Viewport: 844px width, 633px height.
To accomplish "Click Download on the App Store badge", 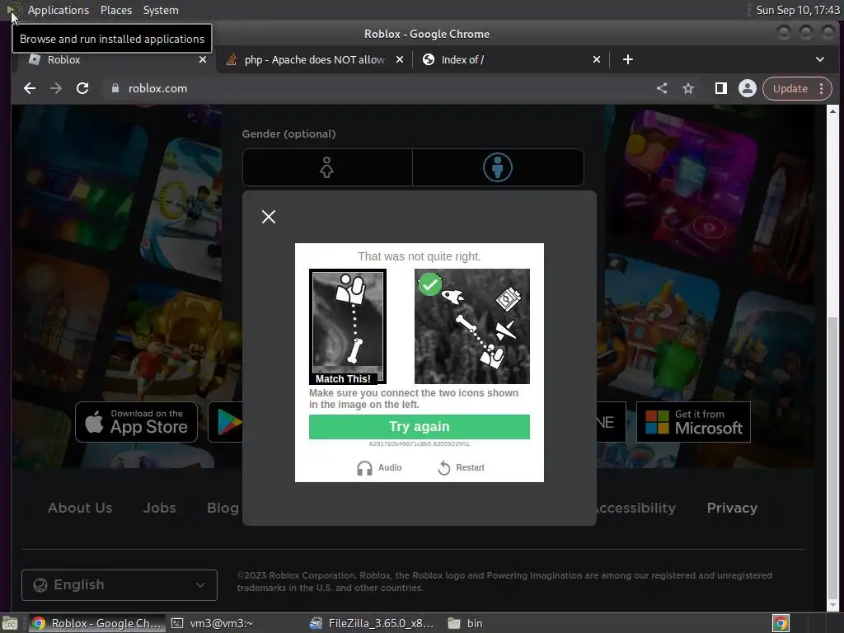I will click(x=136, y=422).
